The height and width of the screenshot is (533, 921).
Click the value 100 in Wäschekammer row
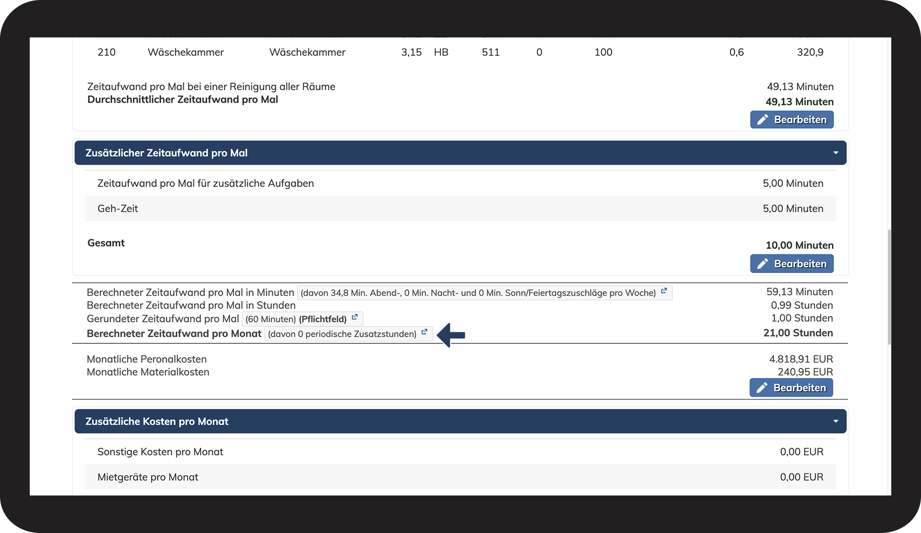(603, 52)
